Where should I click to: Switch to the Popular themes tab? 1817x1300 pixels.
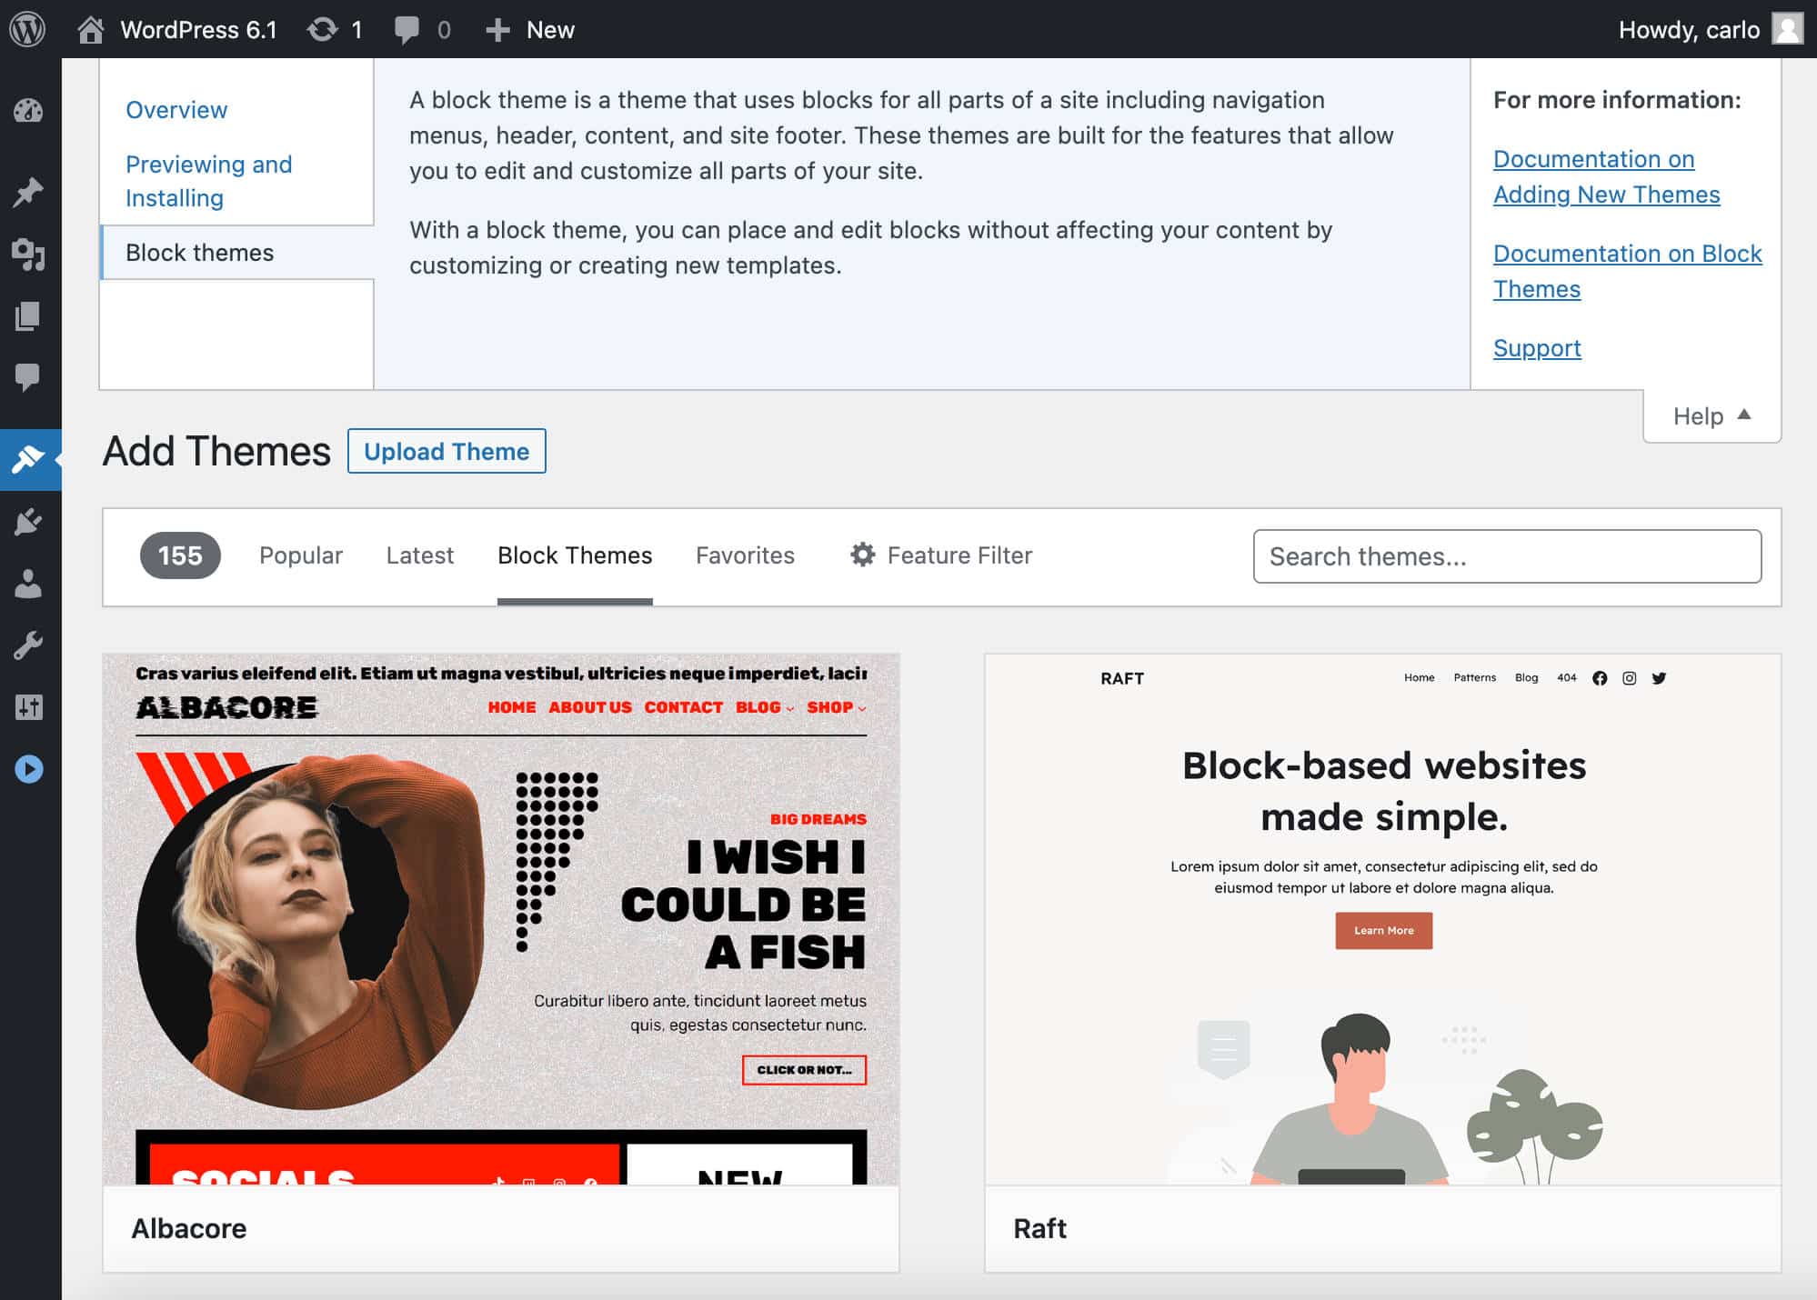point(300,555)
